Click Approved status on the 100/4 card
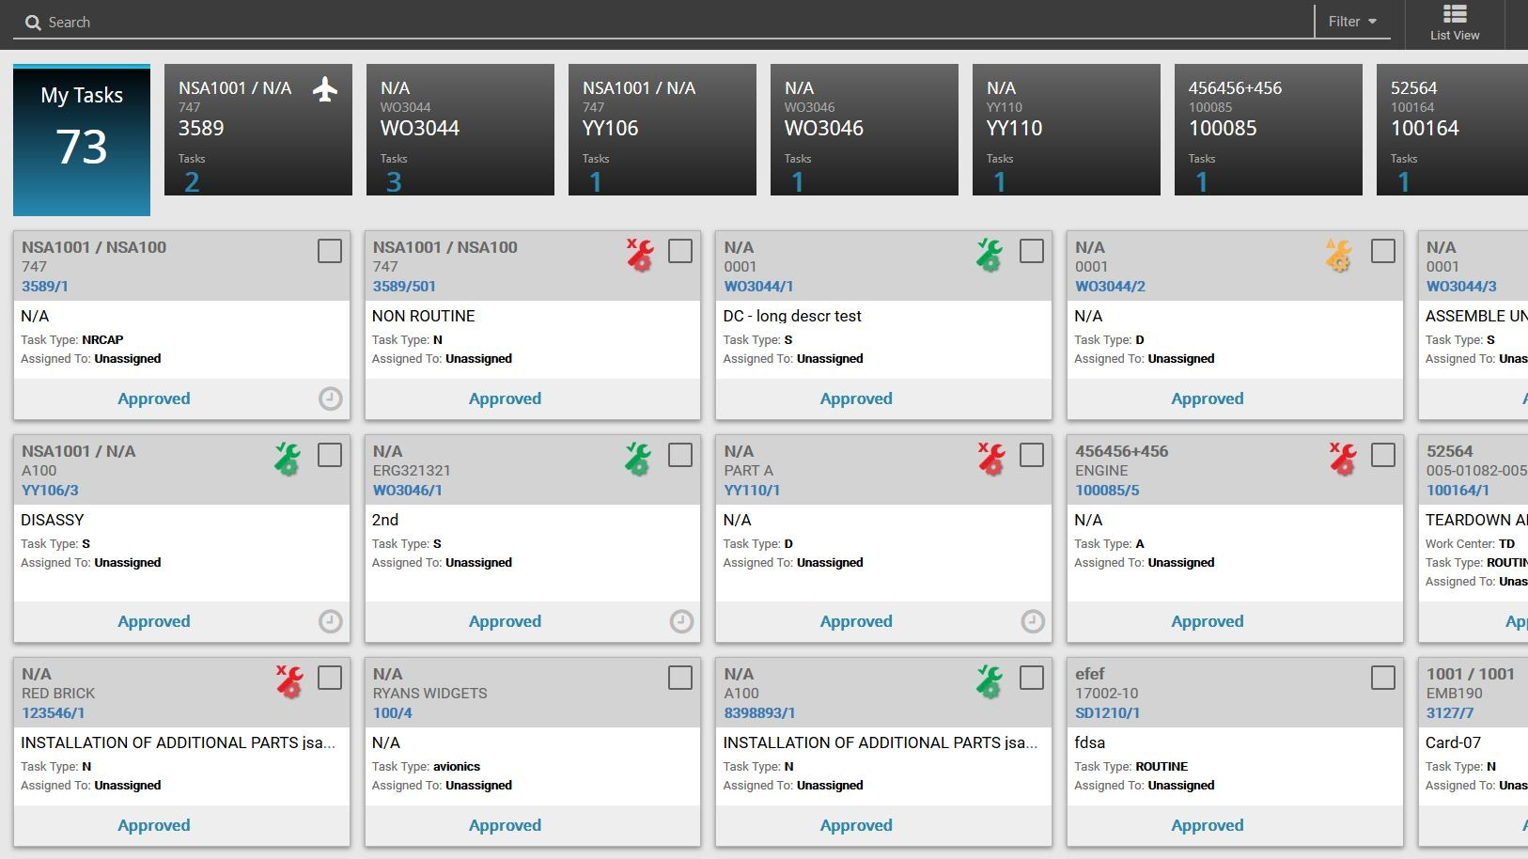The height and width of the screenshot is (859, 1528). coord(505,825)
